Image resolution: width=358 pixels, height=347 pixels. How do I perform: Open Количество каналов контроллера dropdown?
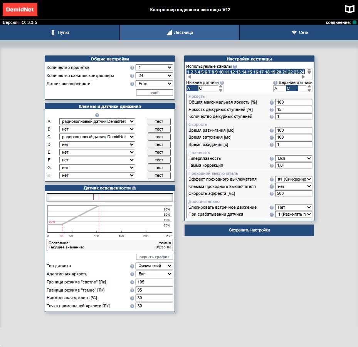coord(154,76)
